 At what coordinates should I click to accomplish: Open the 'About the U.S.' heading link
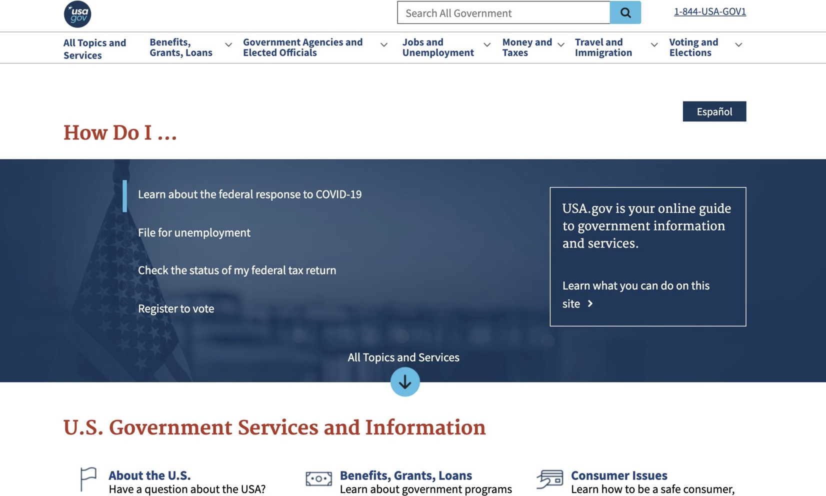pyautogui.click(x=149, y=475)
